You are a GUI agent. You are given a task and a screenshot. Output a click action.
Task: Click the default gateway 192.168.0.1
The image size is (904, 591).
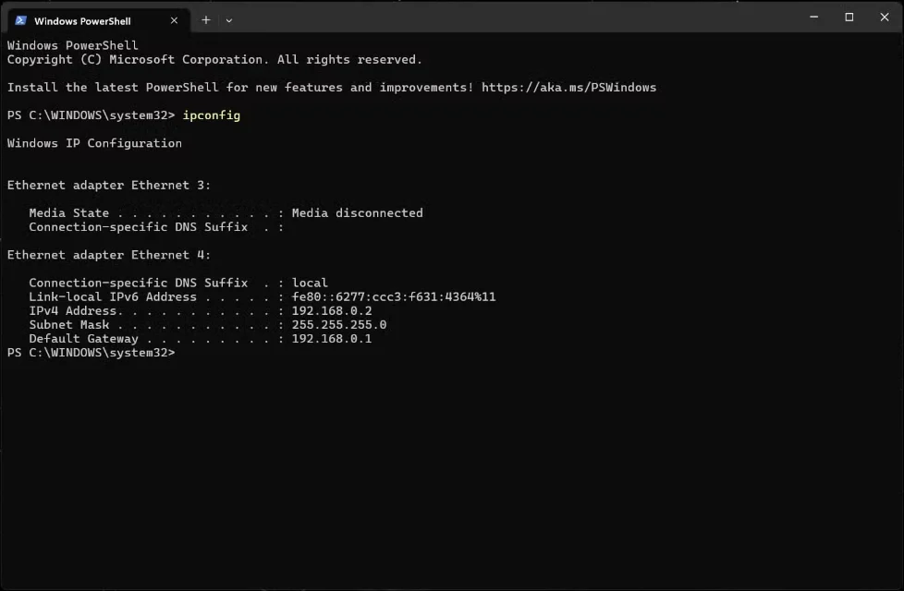(332, 339)
